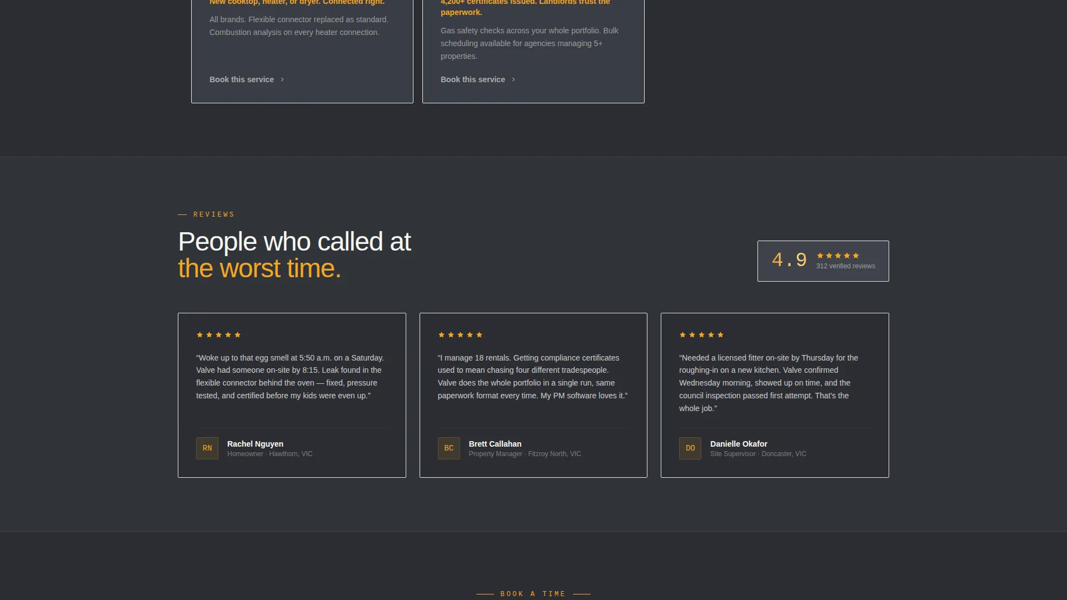The height and width of the screenshot is (600, 1067).
Task: Click the text Gas safety checks across your whole portfolio
Action: [530, 43]
